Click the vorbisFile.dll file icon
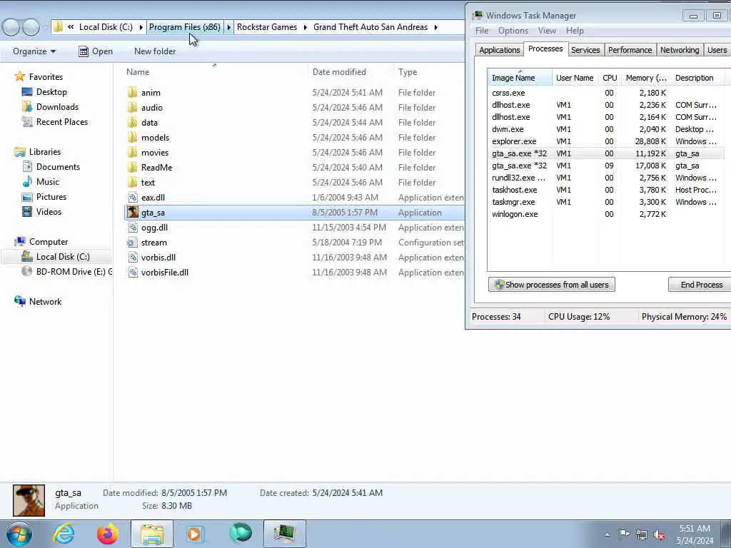Viewport: 731px width, 548px height. (x=133, y=272)
